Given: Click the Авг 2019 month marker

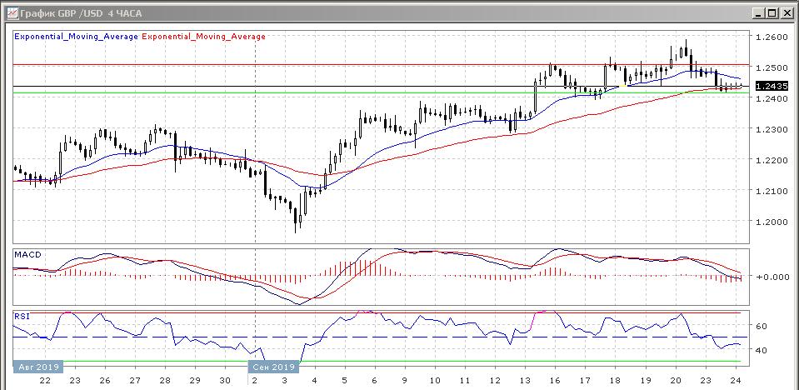Looking at the screenshot, I should (x=37, y=367).
